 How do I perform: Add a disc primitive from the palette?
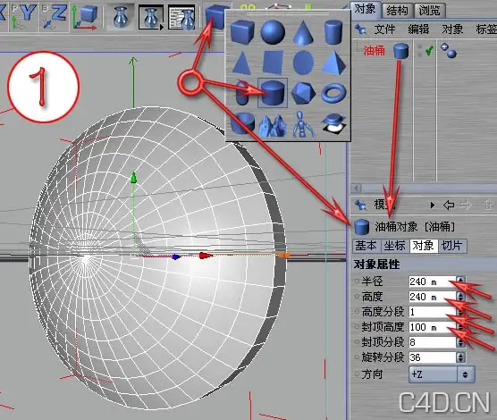click(303, 63)
